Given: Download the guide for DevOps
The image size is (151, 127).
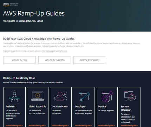Looking at the screenshot, I should tap(106, 126).
